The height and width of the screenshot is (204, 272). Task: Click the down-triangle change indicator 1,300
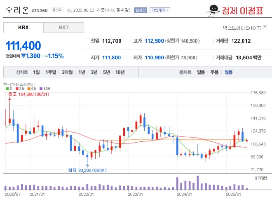click(31, 56)
